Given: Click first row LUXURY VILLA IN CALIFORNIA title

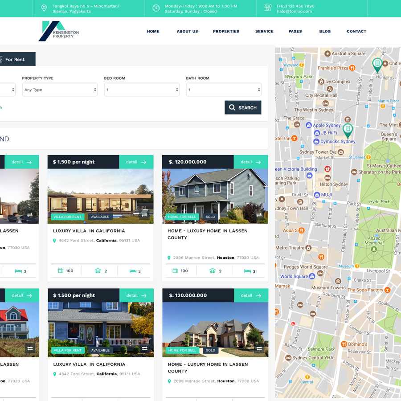Looking at the screenshot, I should tap(89, 231).
